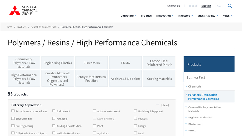Expand the Corporate dropdown menu
This screenshot has height=136, width=242.
click(x=129, y=16)
